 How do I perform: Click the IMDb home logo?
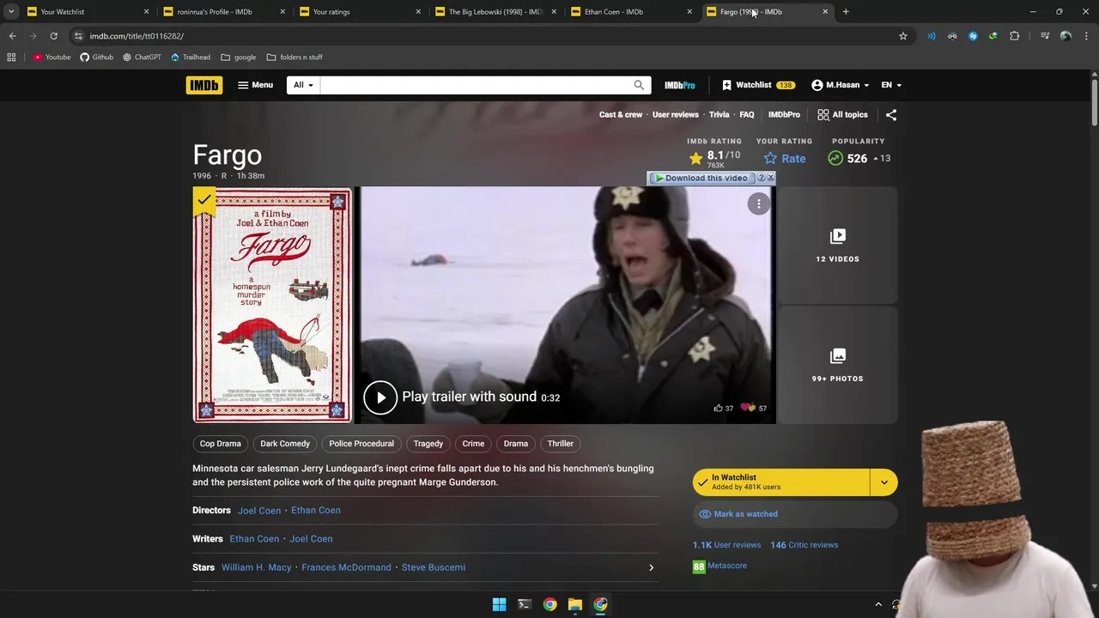tap(203, 85)
